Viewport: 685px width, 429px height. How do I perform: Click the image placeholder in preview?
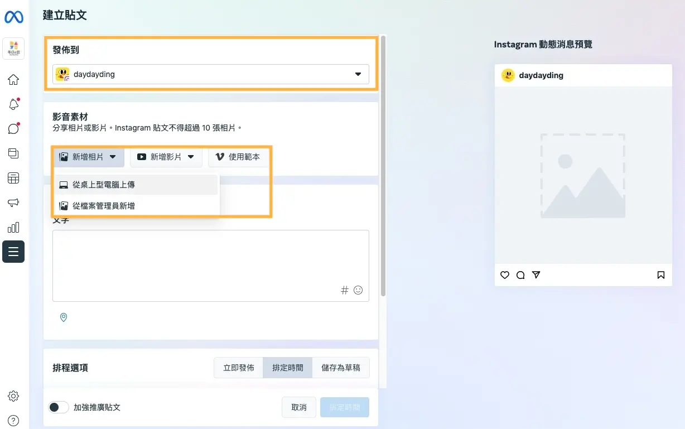click(x=583, y=175)
